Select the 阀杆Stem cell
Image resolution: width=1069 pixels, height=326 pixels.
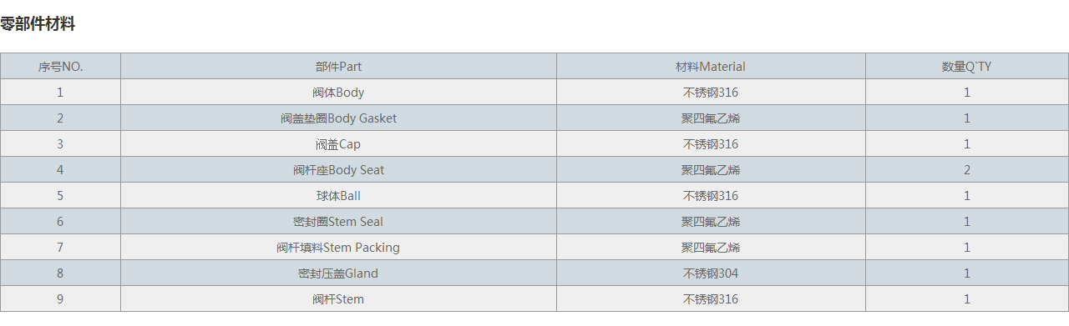coord(338,299)
